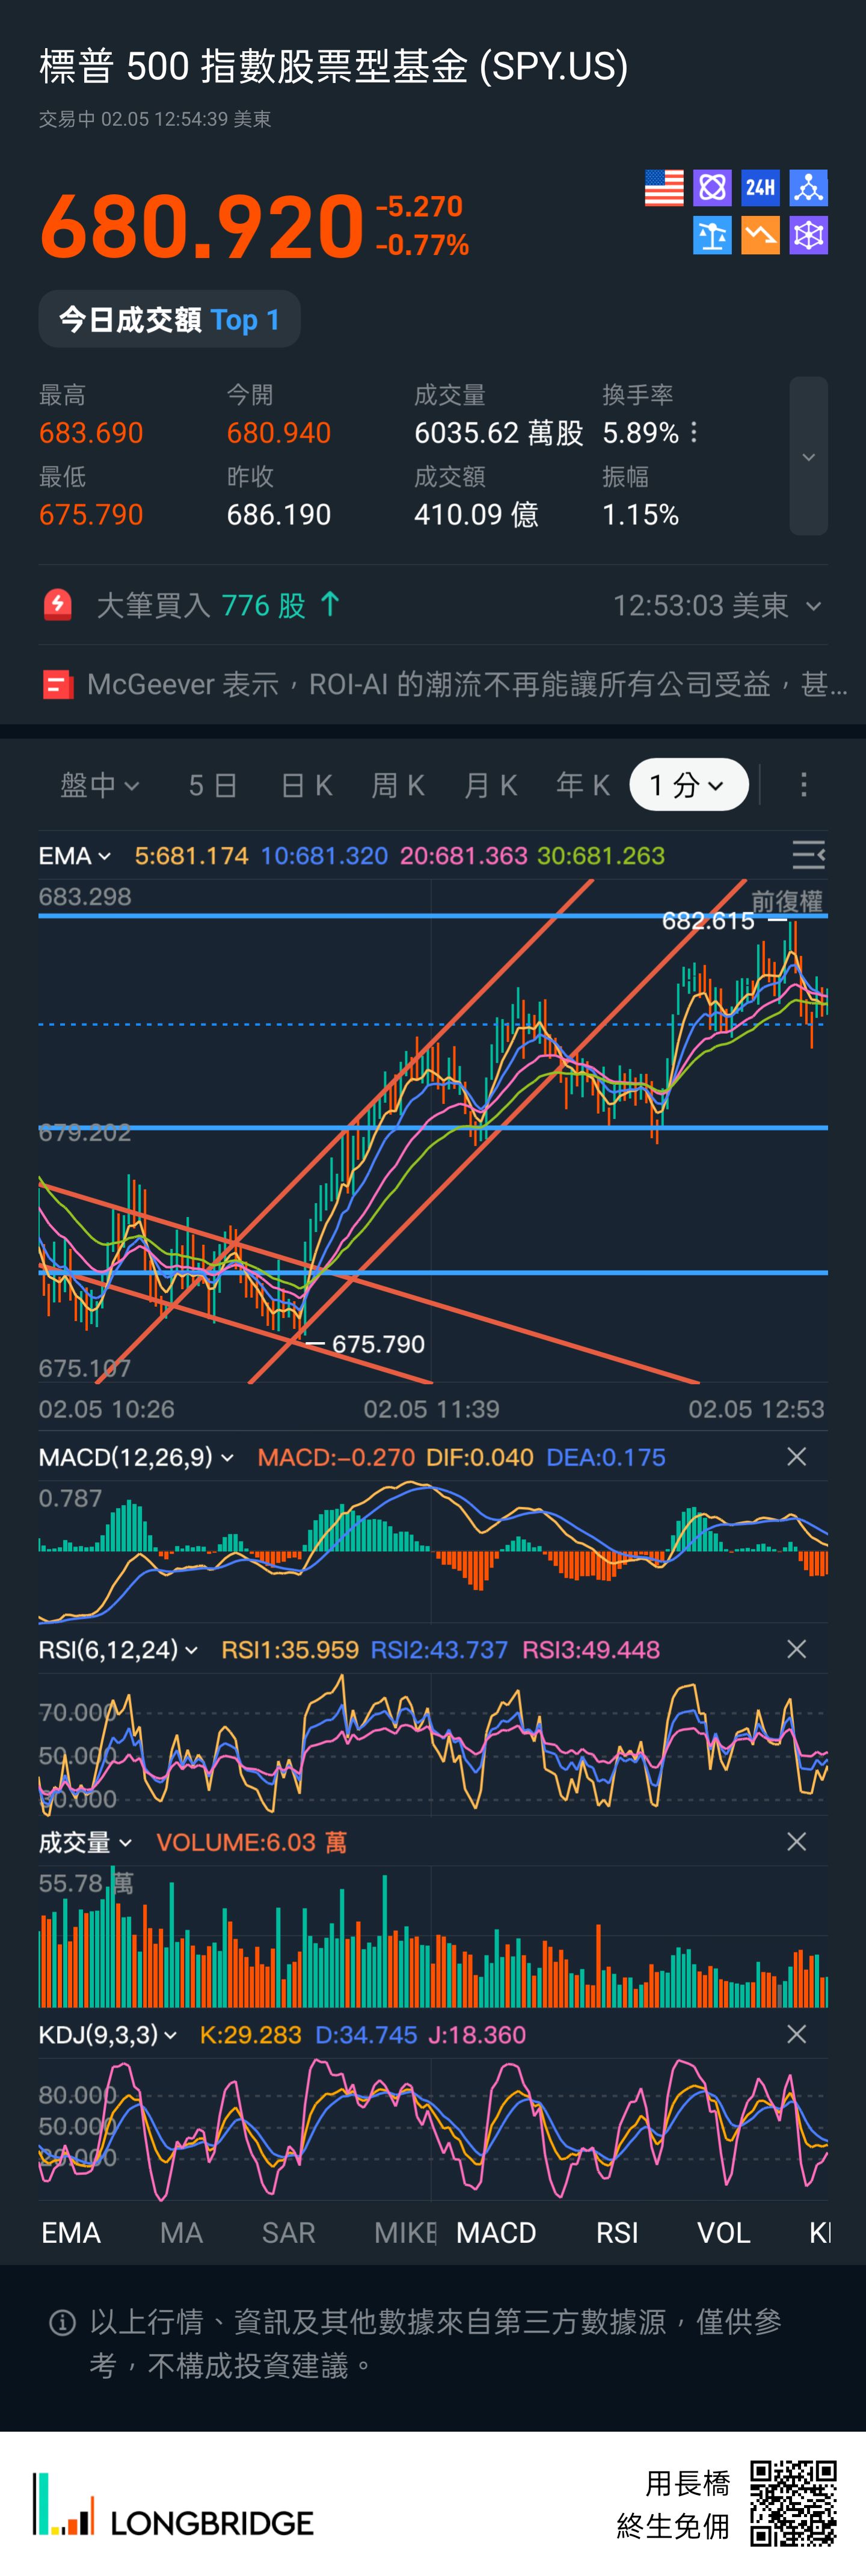The height and width of the screenshot is (2576, 866).
Task: Close the MACD indicator panel
Action: [796, 1457]
